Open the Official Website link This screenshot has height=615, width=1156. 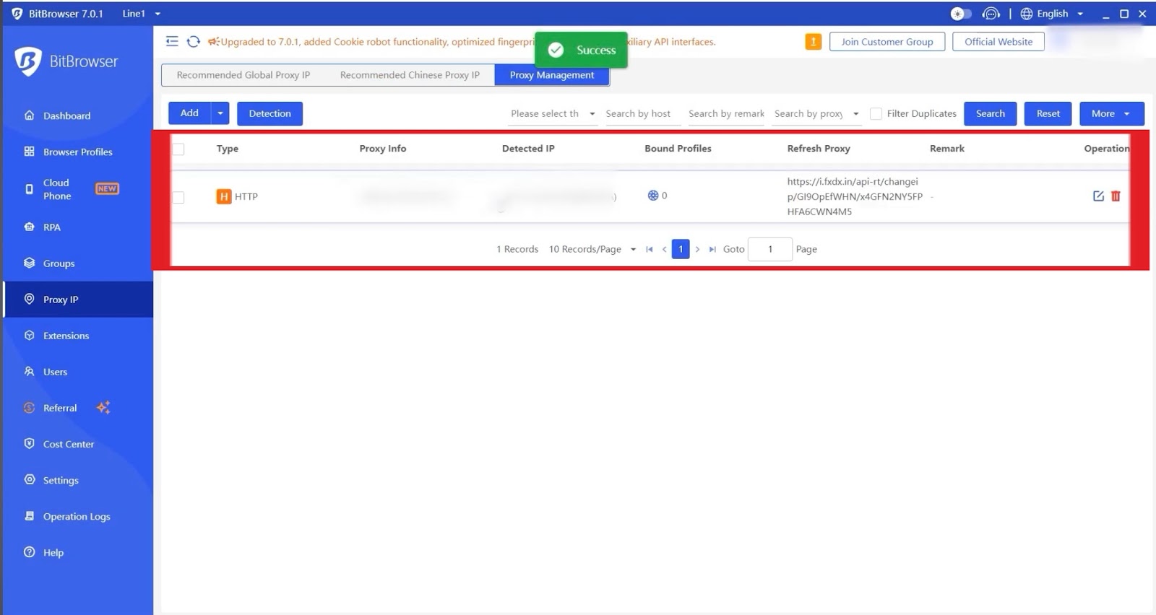click(998, 42)
